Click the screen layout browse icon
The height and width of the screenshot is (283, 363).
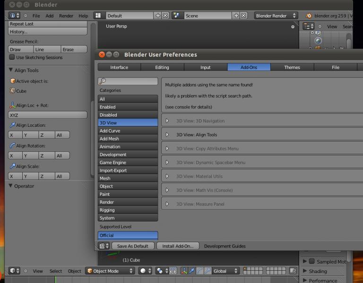tap(98, 16)
